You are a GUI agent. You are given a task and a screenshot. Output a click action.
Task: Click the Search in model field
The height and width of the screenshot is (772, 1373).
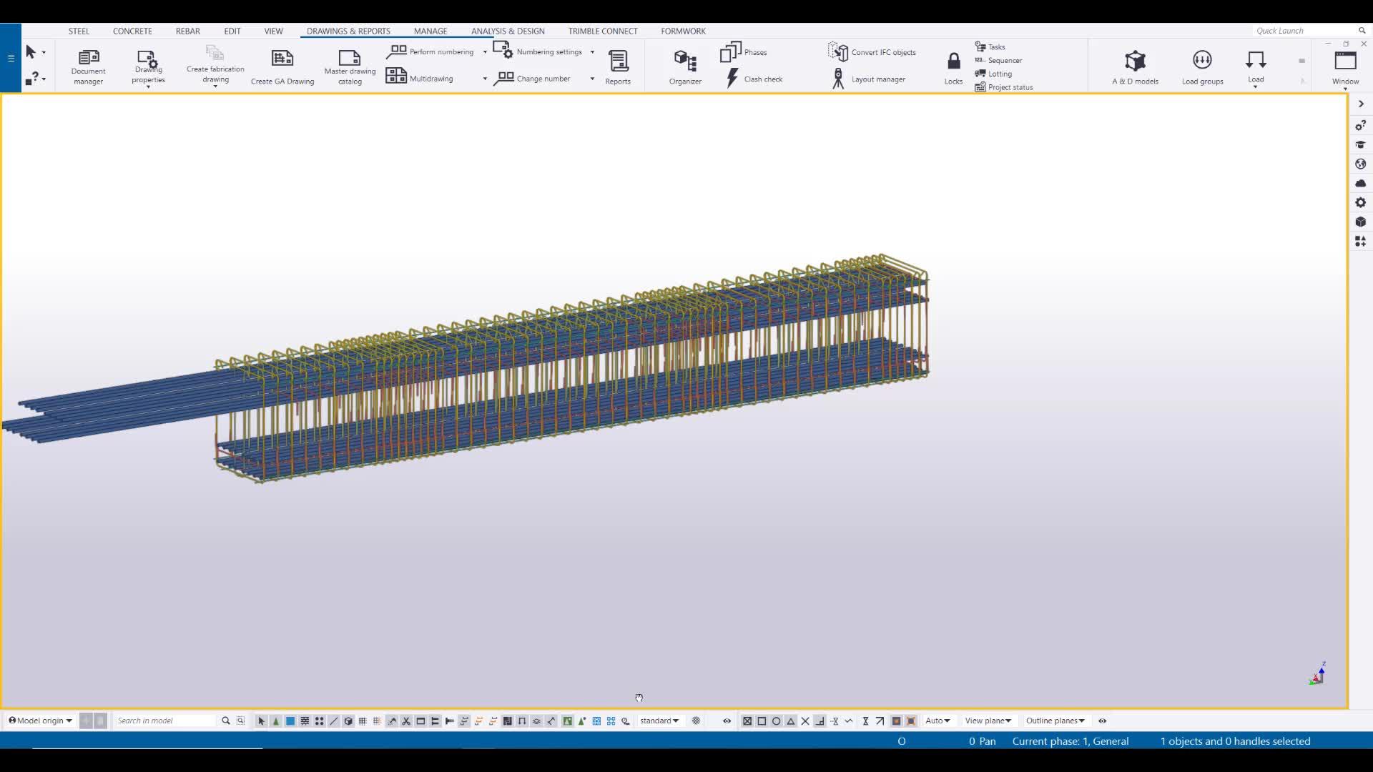(164, 721)
